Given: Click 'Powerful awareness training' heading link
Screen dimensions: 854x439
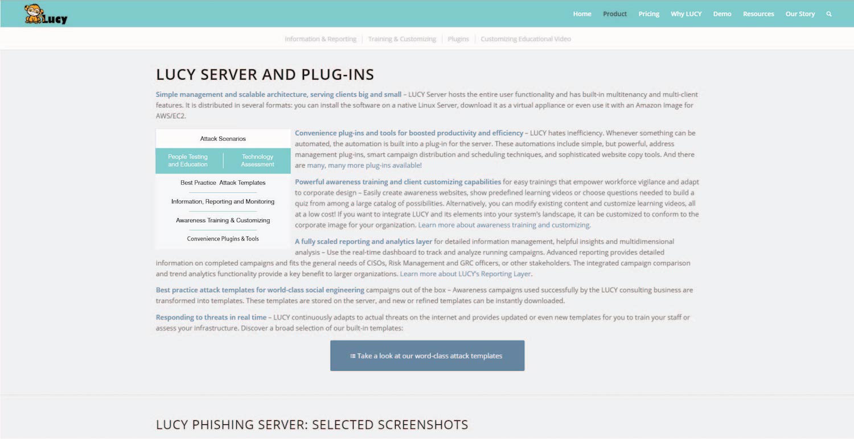Looking at the screenshot, I should tap(398, 182).
